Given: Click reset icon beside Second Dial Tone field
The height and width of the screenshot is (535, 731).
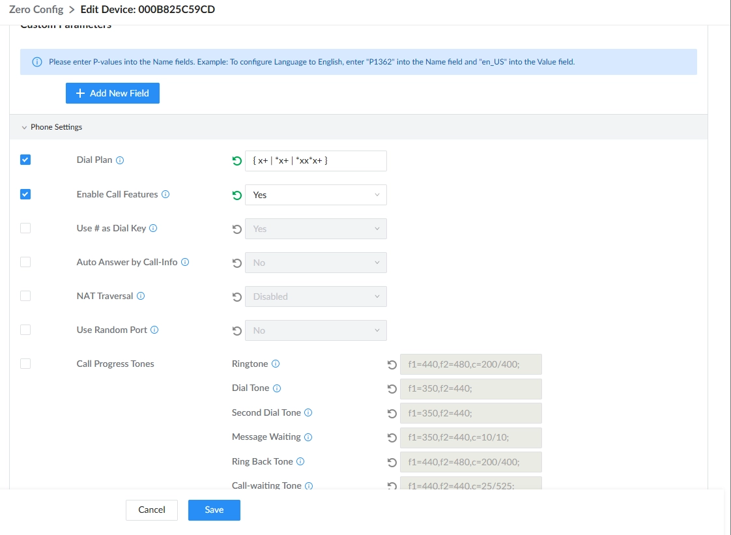Looking at the screenshot, I should point(392,413).
